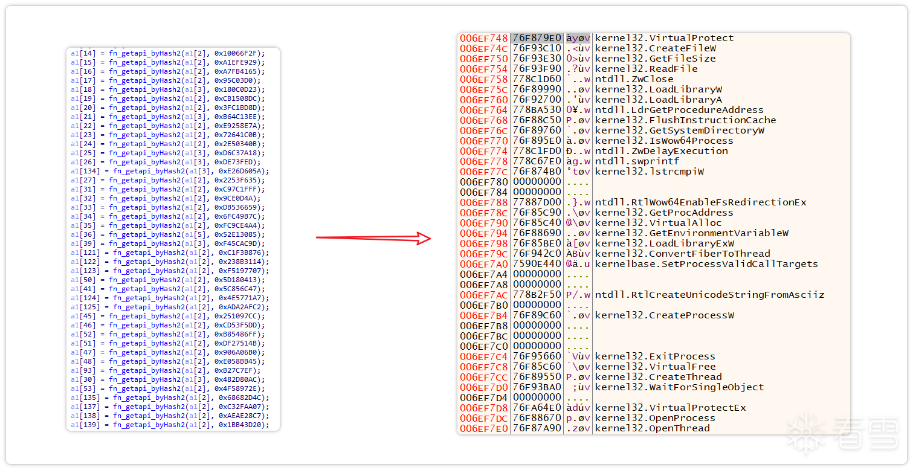Select ntdll.ZwClose in the symbol column

[x=634, y=79]
